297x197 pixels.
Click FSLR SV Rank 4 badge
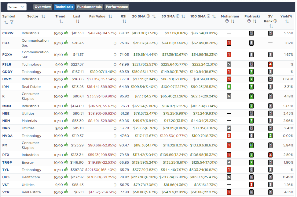270,64
